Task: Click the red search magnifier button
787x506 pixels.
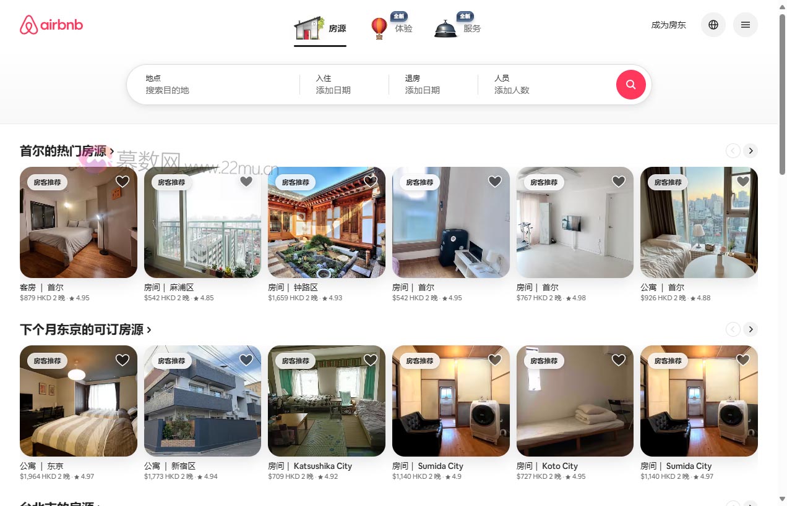Action: click(630, 85)
